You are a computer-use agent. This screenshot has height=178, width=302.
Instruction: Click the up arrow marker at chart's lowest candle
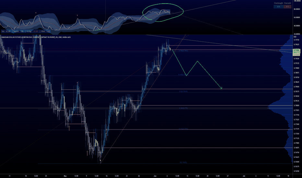[x=100, y=160]
